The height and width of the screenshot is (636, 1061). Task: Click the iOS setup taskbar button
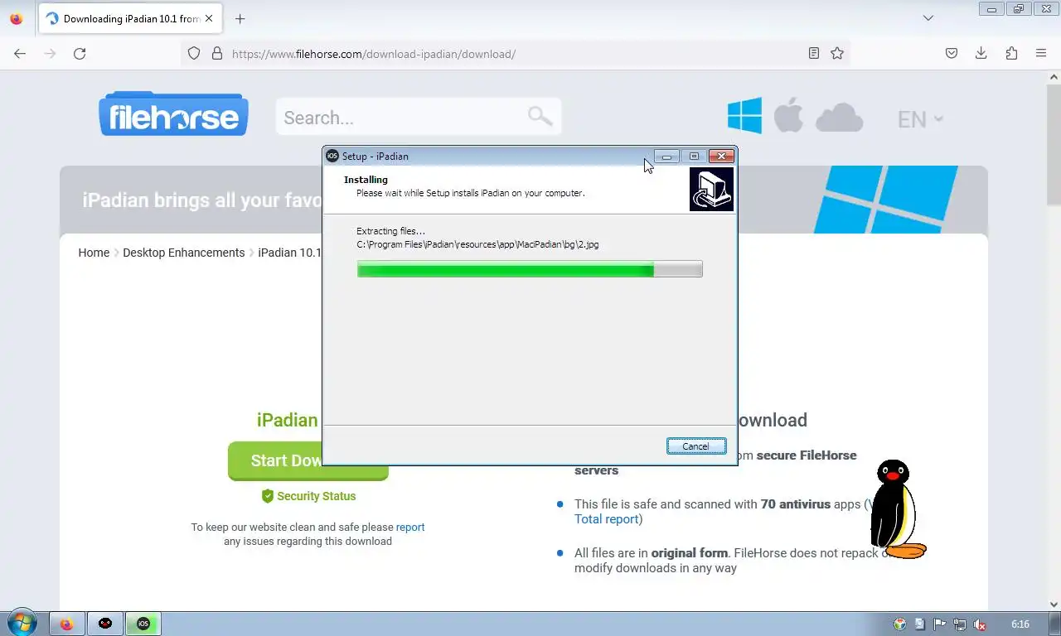point(143,624)
